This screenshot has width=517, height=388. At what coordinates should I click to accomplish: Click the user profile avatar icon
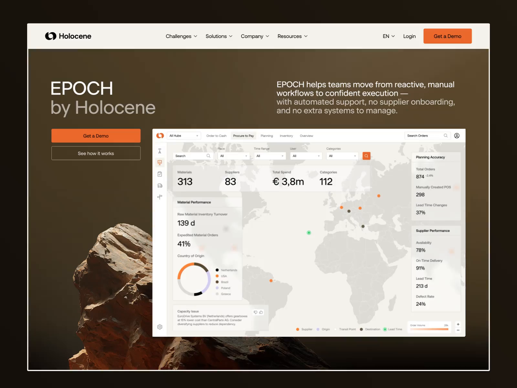click(457, 136)
